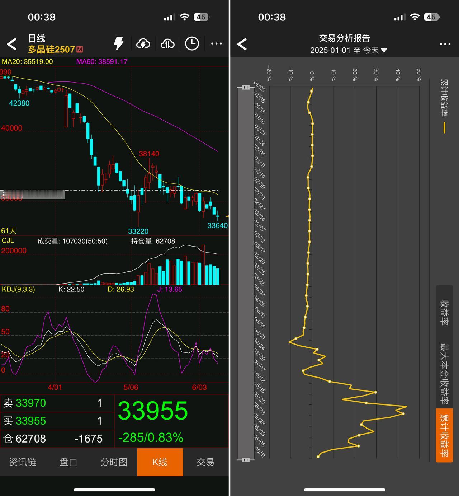The image size is (459, 496).
Task: Tap the KDJ(9,3,3) indicator label
Action: (18, 289)
